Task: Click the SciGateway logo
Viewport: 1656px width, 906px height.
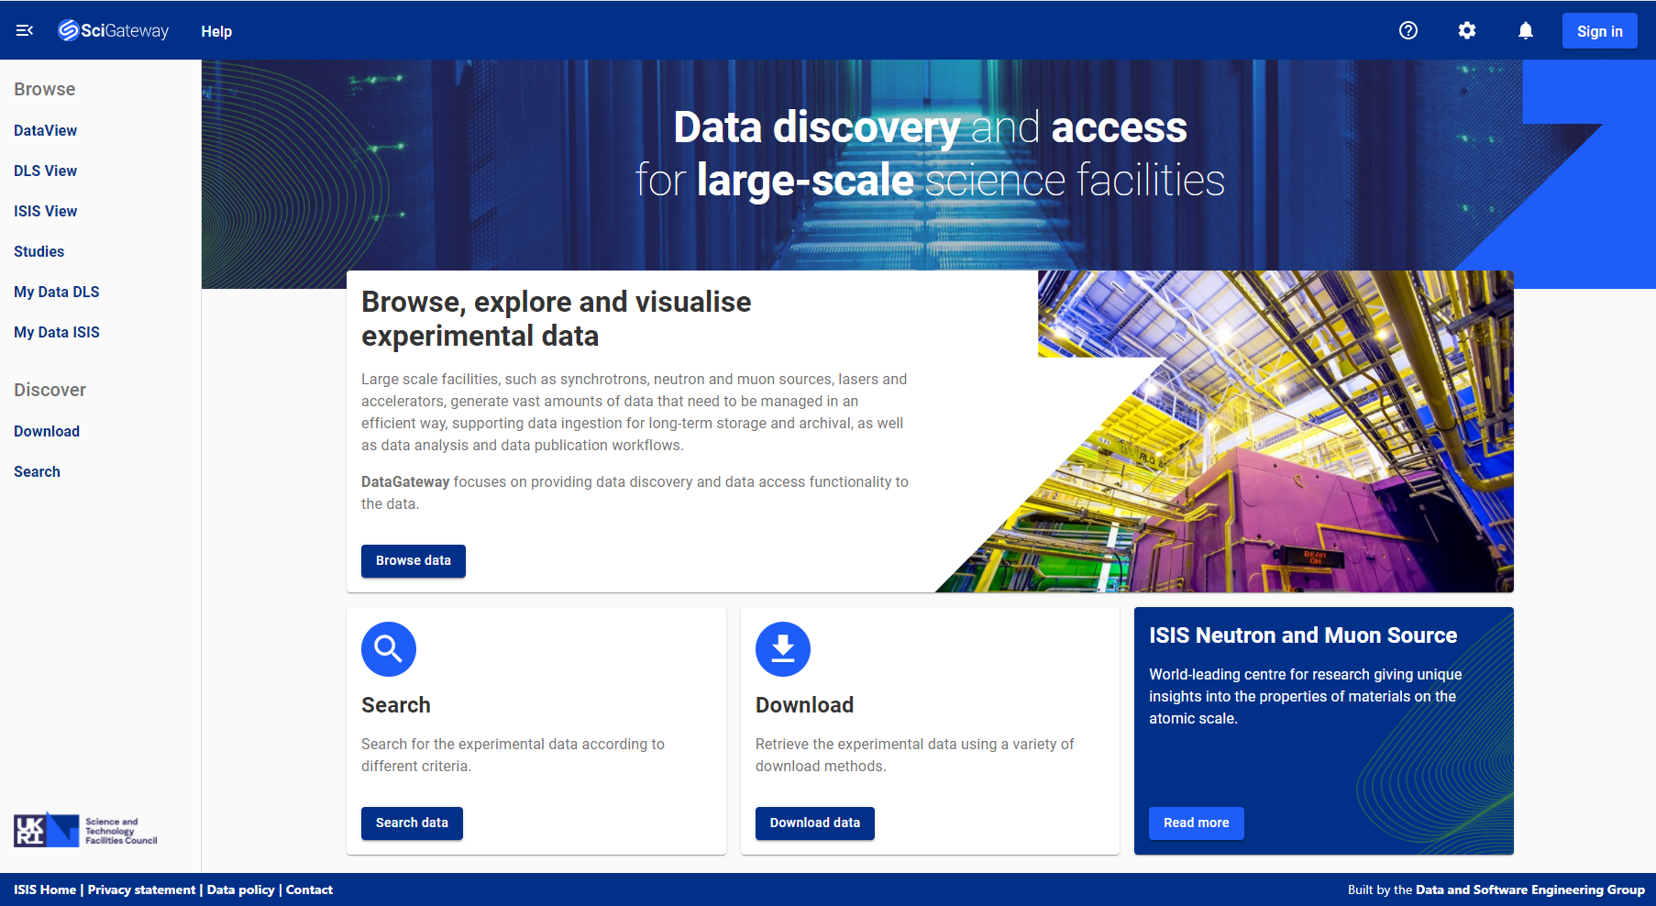Action: (113, 30)
